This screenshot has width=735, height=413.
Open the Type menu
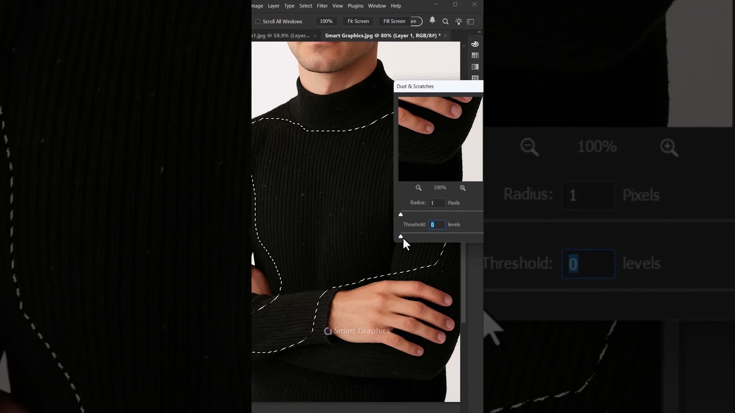(289, 6)
